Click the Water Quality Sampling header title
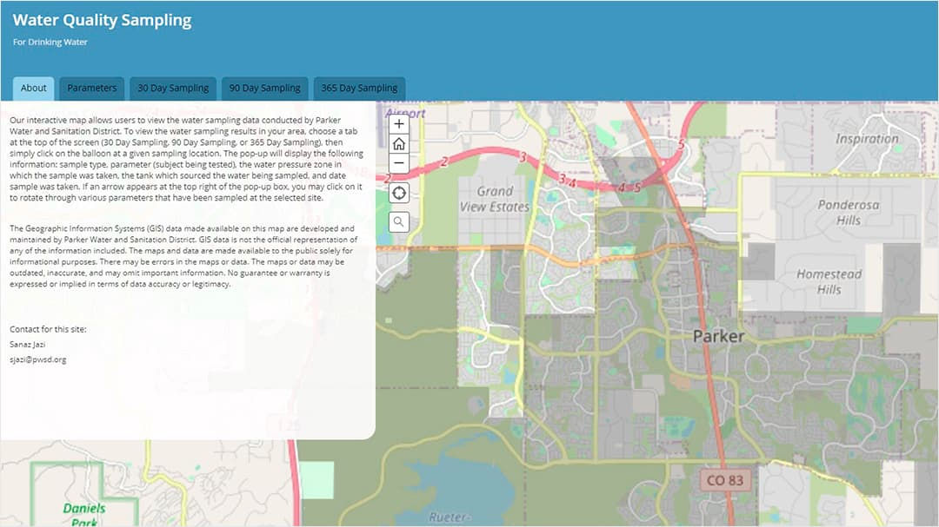Image resolution: width=939 pixels, height=527 pixels. [101, 19]
